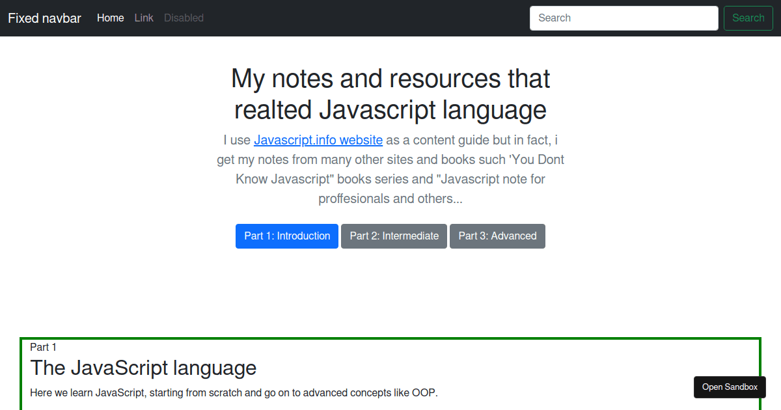Click the Disabled nav item
781x410 pixels.
pyautogui.click(x=184, y=18)
